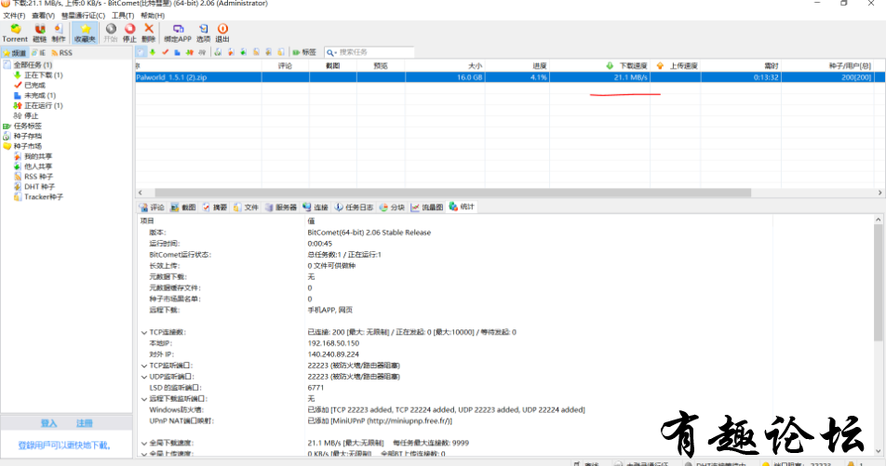Collapse the UDP监听端口 row expander
This screenshot has height=466, width=886.
tap(144, 377)
